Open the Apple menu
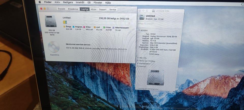This screenshot has height=110, width=244. [x=40, y=2]
